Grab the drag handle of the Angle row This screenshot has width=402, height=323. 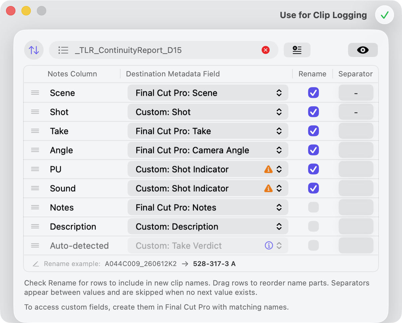[35, 150]
